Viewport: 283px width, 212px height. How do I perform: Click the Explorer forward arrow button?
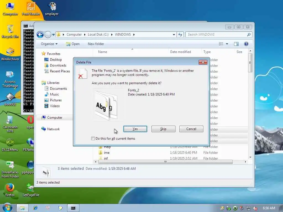point(48,35)
